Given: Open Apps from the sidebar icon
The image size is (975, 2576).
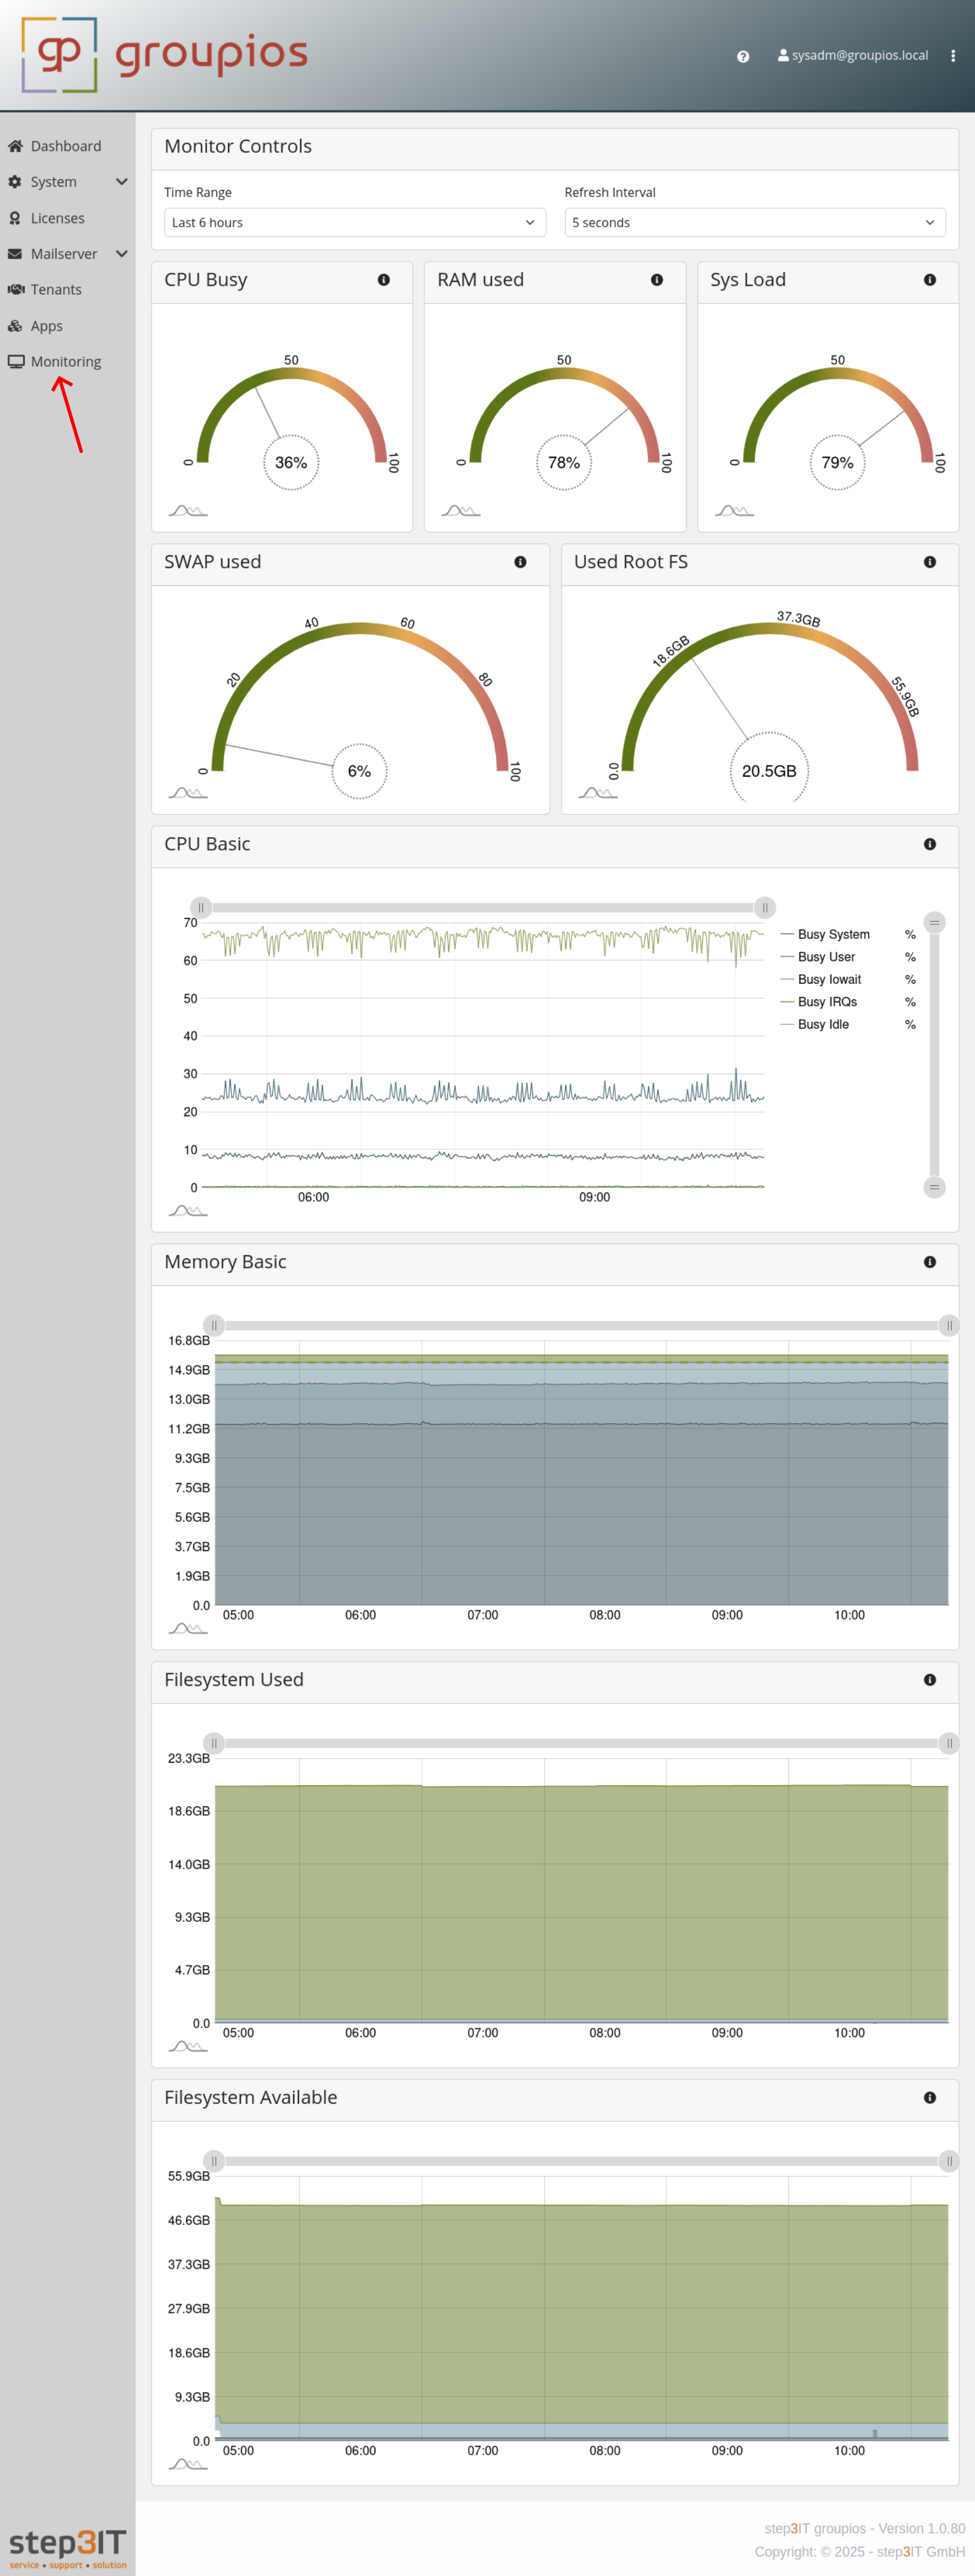Looking at the screenshot, I should tap(15, 325).
